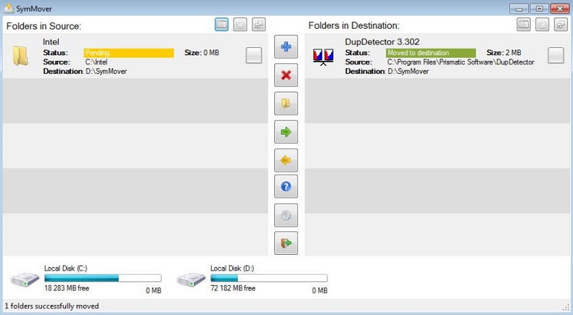The width and height of the screenshot is (573, 315).
Task: Open settings with the gear button
Action: click(x=286, y=215)
